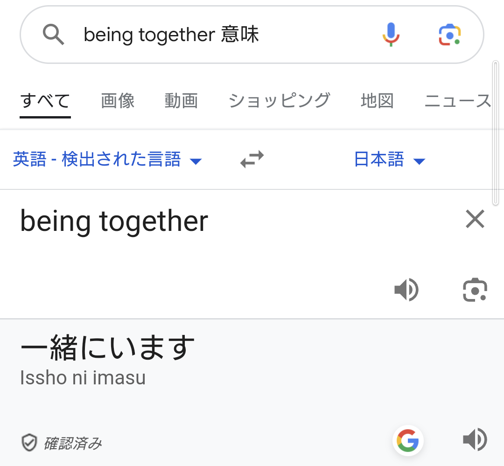The width and height of the screenshot is (504, 466).
Task: Go to the 地図 tab
Action: [x=377, y=101]
